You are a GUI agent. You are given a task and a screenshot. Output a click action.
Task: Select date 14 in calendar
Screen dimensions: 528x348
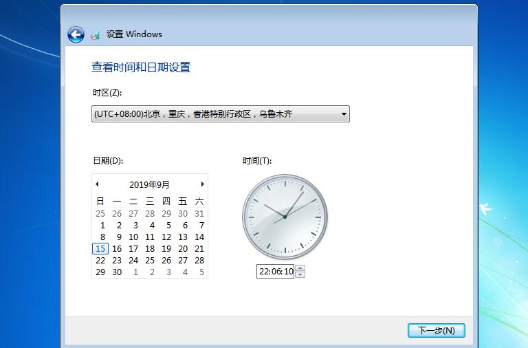199,237
